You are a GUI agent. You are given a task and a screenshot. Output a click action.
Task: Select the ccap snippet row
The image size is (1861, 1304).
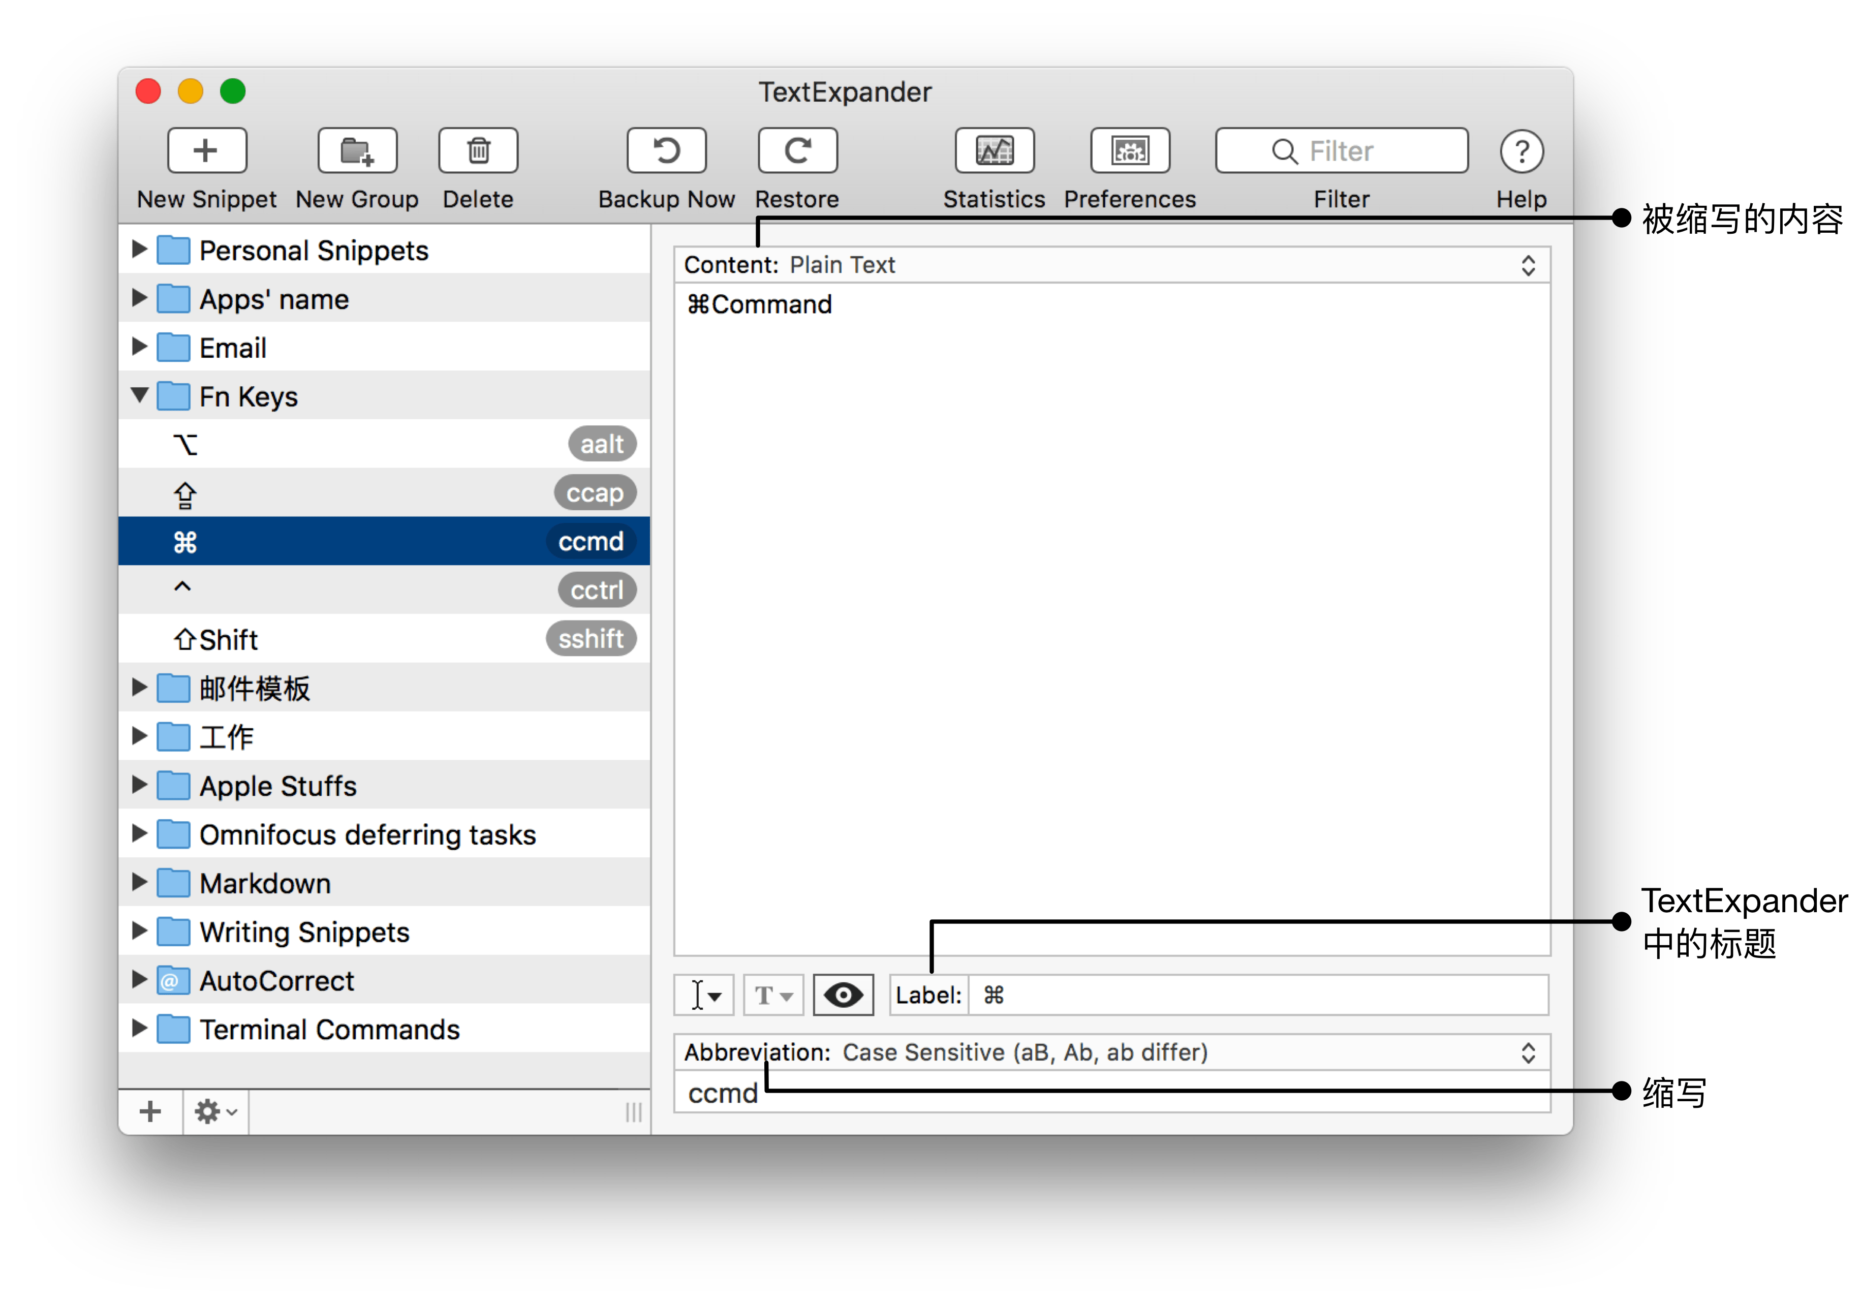pos(384,493)
